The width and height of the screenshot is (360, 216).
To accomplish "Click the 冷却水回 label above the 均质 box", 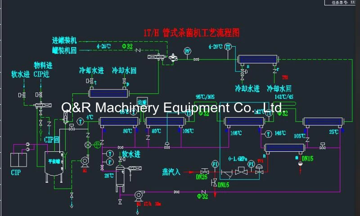I will pos(124,71).
